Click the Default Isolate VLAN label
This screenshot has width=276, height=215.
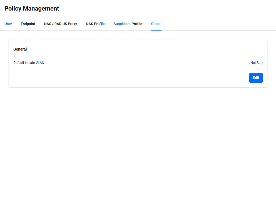(x=29, y=63)
